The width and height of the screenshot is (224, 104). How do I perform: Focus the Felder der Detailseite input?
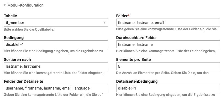56,88
